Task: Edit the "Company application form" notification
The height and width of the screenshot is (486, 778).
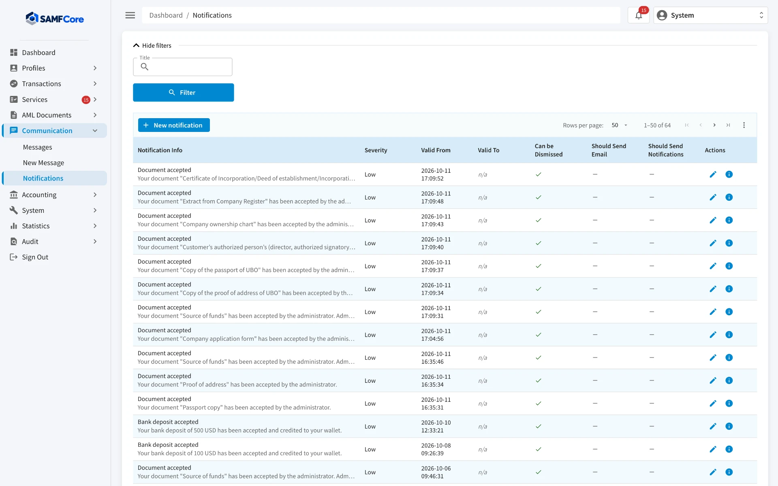Action: pyautogui.click(x=713, y=335)
